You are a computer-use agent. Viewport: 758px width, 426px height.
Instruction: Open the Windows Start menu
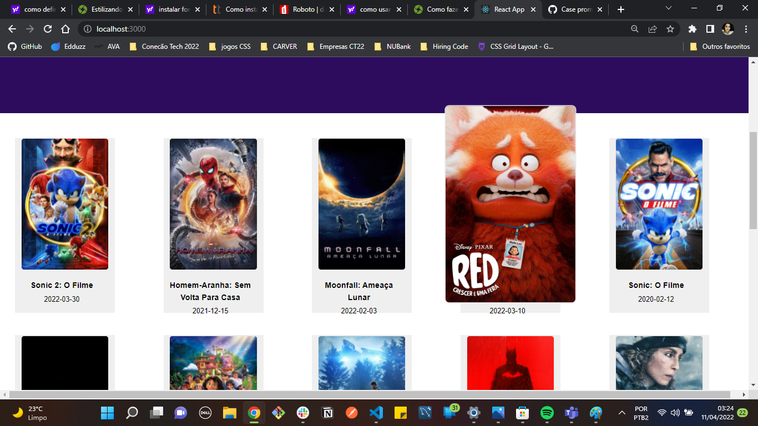(x=107, y=413)
